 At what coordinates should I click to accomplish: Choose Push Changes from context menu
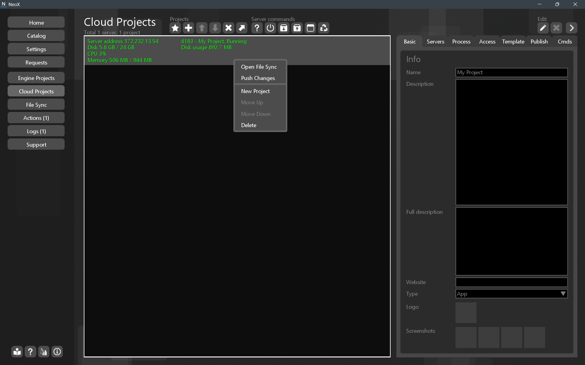click(258, 78)
